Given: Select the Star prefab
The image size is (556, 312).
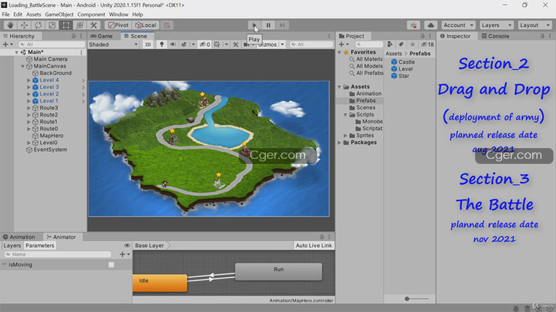Looking at the screenshot, I should point(400,76).
